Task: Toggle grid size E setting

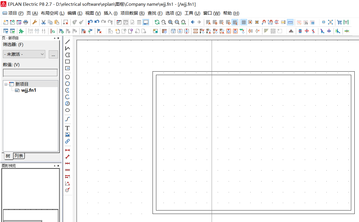Action: (x=235, y=22)
